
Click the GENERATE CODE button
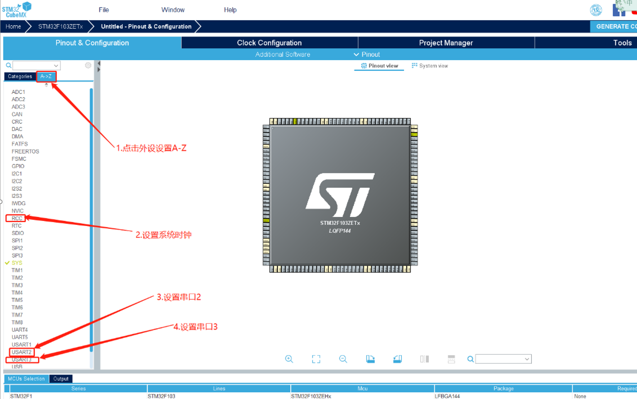point(614,26)
